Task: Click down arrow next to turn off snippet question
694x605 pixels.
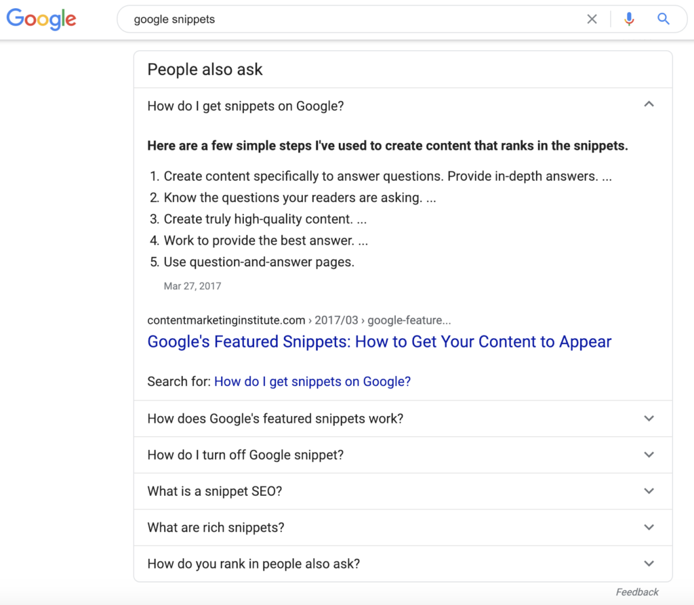Action: (649, 455)
